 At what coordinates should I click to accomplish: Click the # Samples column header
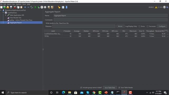(x=67, y=31)
